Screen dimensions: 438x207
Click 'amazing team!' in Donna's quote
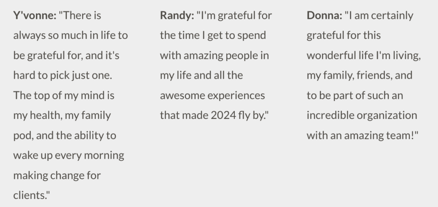(x=378, y=136)
